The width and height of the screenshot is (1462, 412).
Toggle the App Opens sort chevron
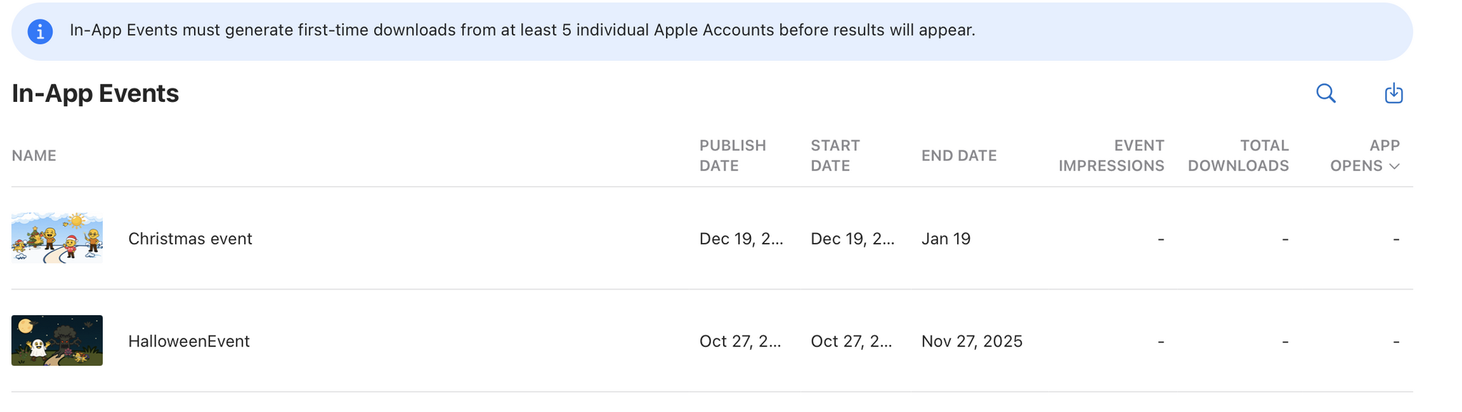[x=1394, y=166]
